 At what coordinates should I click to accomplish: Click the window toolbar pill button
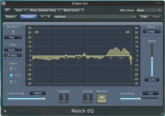(158, 3)
